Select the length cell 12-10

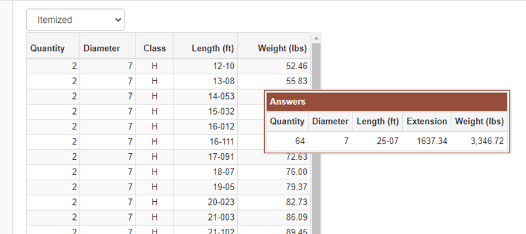tap(206, 66)
